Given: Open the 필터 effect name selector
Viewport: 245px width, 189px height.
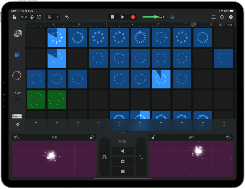Looking at the screenshot, I should tap(191, 137).
